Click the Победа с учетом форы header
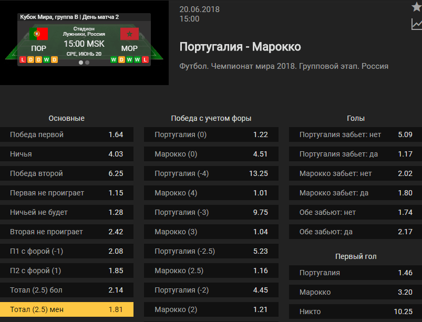 point(211,118)
